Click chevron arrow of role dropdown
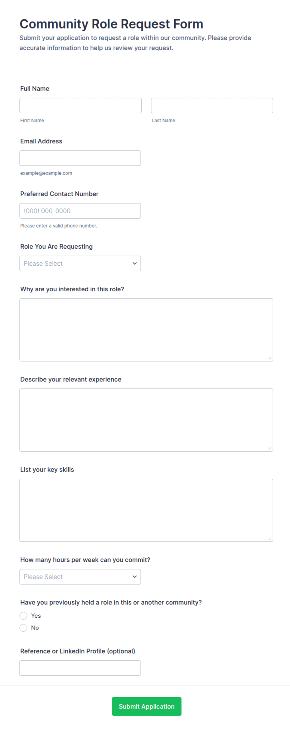290x731 pixels. 135,264
